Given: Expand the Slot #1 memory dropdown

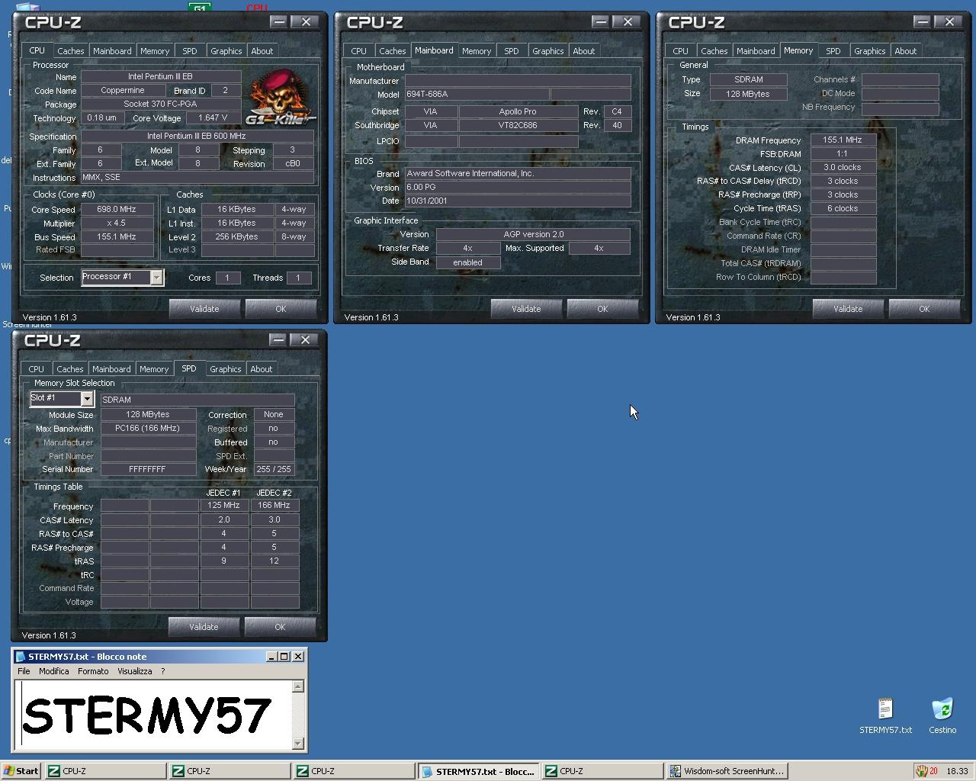Looking at the screenshot, I should pos(87,399).
